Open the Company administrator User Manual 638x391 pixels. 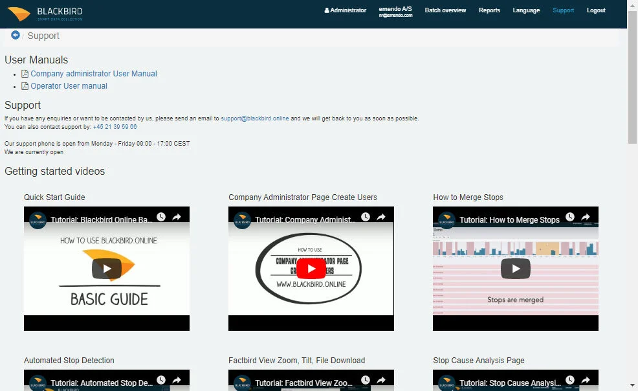click(x=94, y=74)
